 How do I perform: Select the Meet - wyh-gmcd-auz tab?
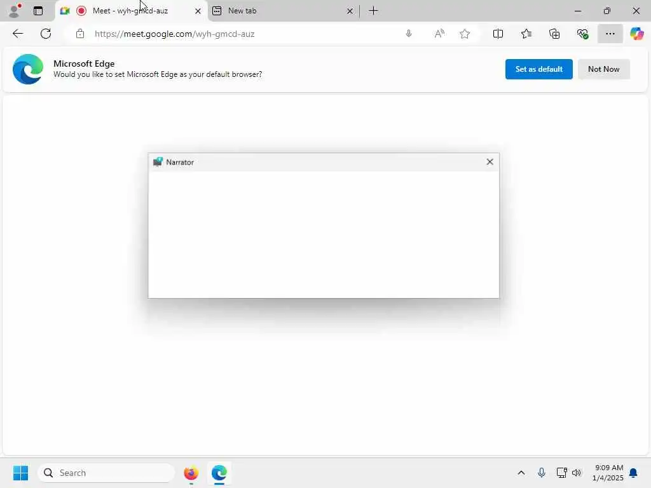pyautogui.click(x=131, y=11)
